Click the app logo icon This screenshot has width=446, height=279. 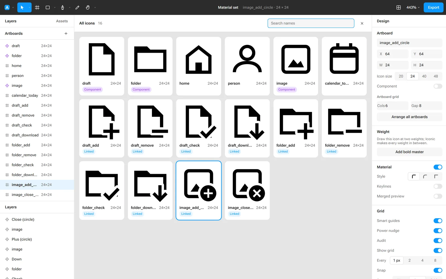pyautogui.click(x=7, y=8)
